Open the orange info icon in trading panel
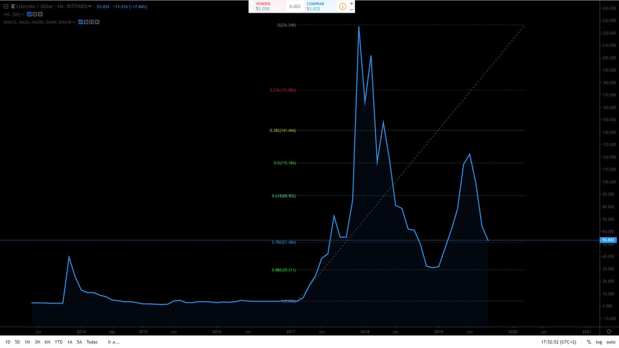Viewport: 619px width, 348px height. (343, 6)
